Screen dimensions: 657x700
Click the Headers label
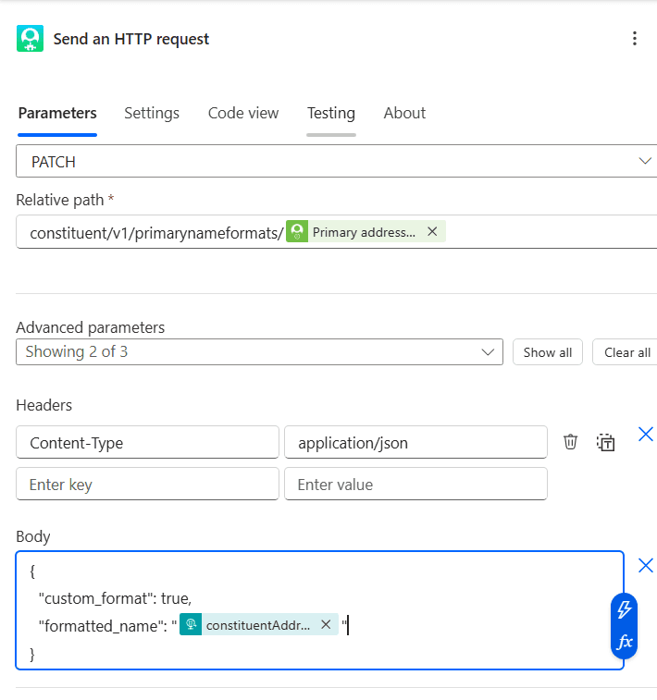[43, 405]
